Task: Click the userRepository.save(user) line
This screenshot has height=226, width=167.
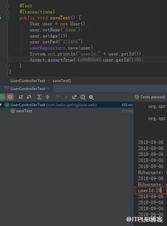Action: click(62, 48)
